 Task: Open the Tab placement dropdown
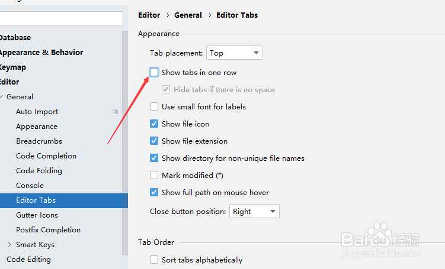235,53
